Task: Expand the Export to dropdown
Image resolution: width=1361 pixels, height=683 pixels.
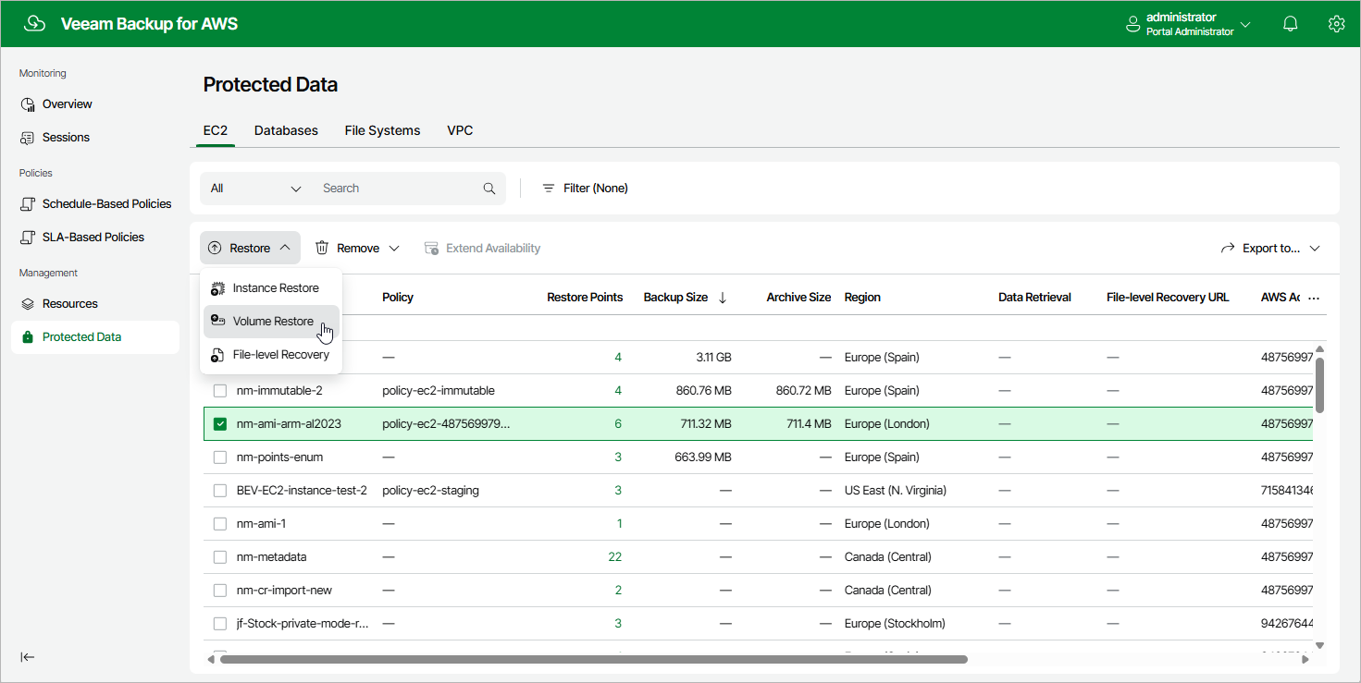Action: 1270,248
